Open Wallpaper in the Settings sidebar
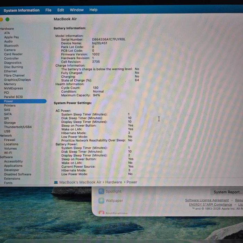Screen dimensions: 243x243 [x=111, y=201]
